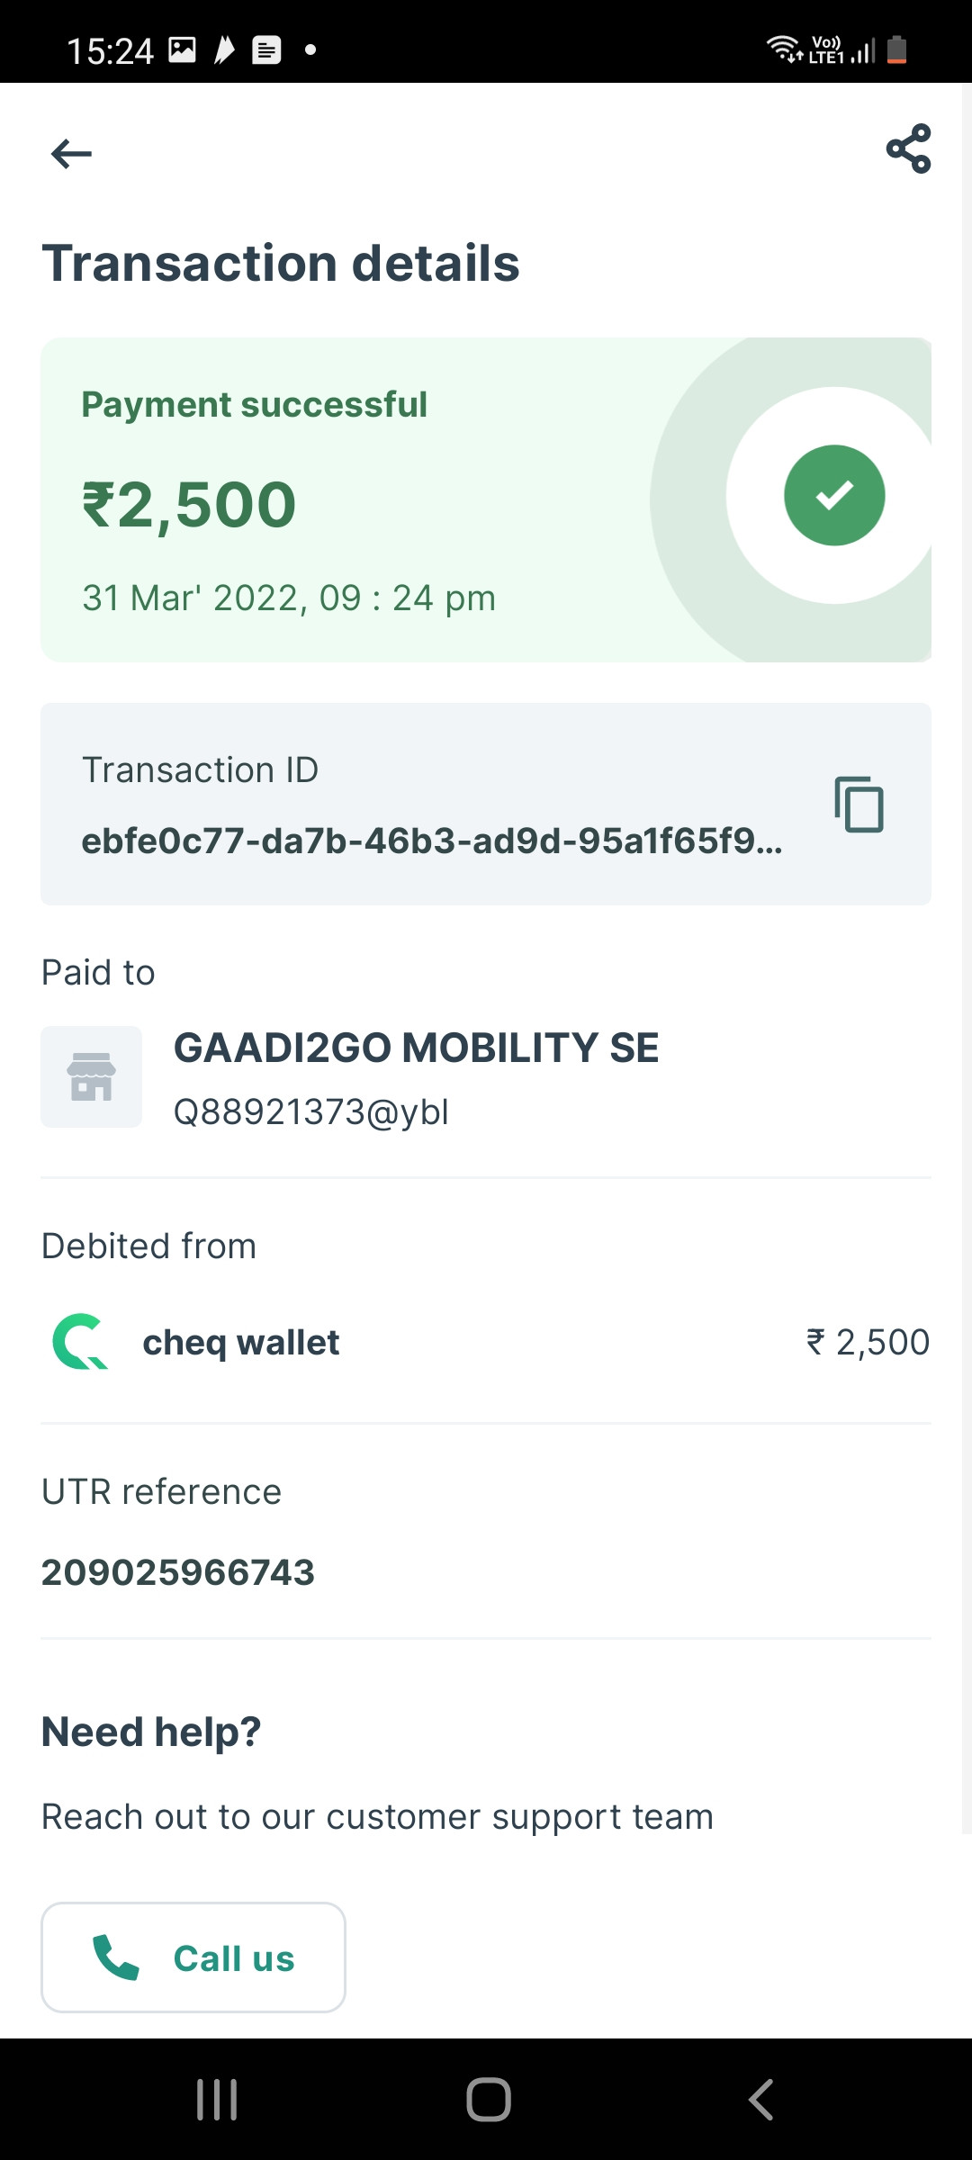972x2160 pixels.
Task: Select the GAADI2GO MOBILITY SE merchant name
Action: (416, 1048)
